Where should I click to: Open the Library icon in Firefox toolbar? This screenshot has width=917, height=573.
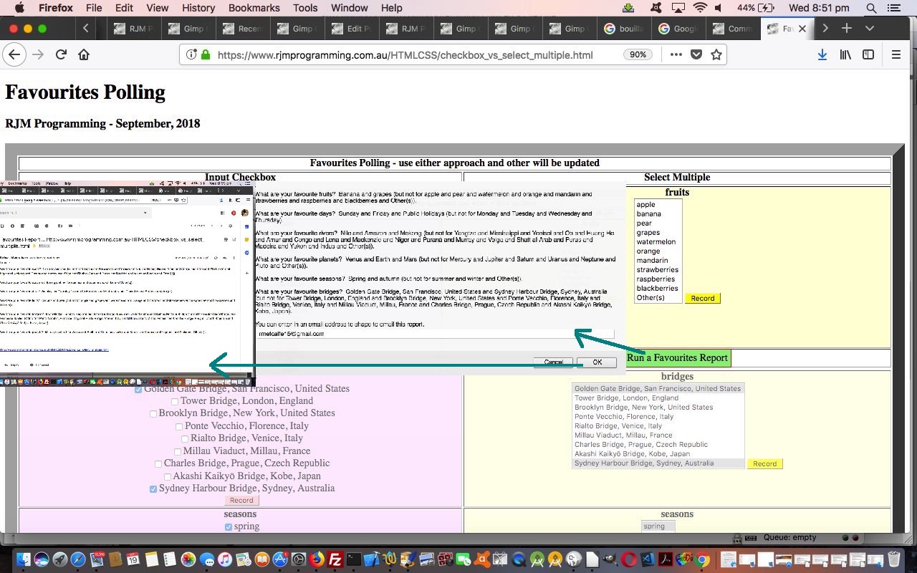coord(845,54)
